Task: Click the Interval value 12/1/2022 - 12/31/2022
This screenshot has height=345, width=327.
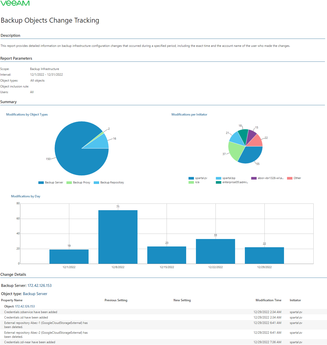Action: click(x=46, y=75)
